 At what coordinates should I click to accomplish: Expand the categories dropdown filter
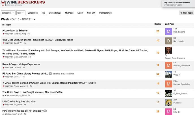point(8,13)
